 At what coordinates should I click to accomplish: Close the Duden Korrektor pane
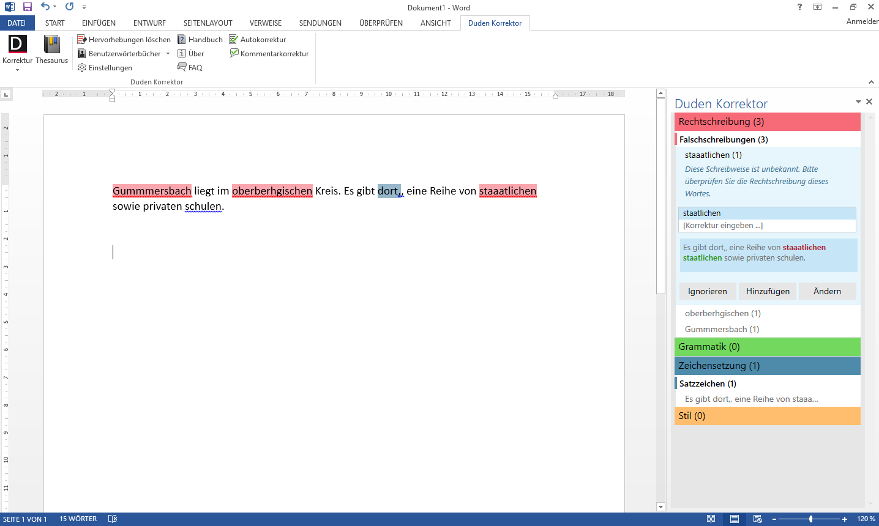tap(869, 102)
